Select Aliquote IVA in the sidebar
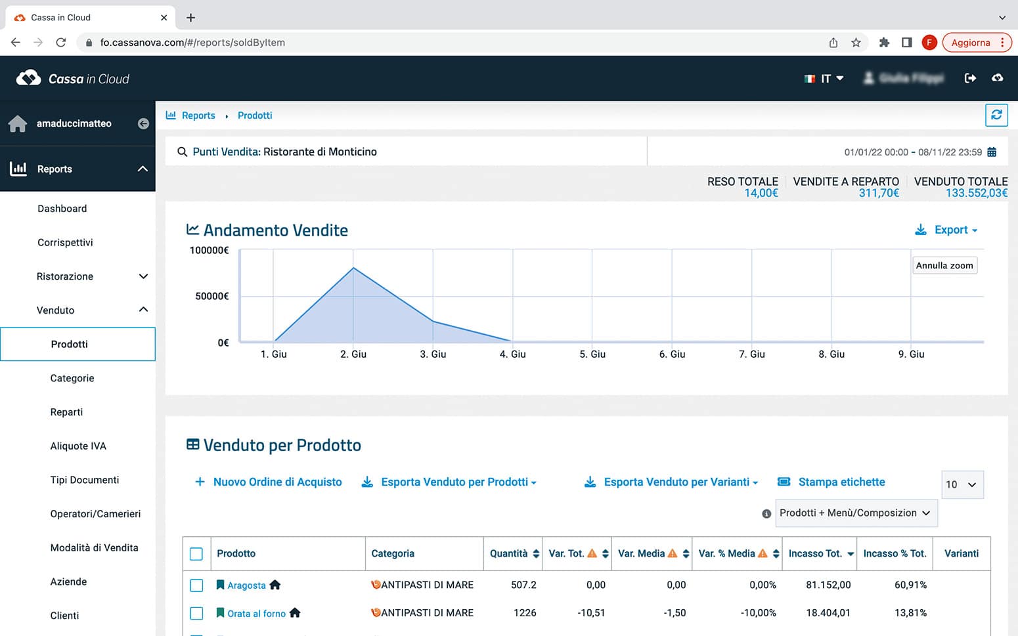The height and width of the screenshot is (636, 1018). (x=78, y=446)
